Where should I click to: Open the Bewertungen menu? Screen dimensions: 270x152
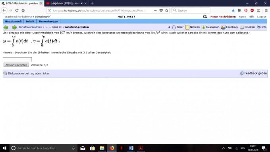point(48,21)
